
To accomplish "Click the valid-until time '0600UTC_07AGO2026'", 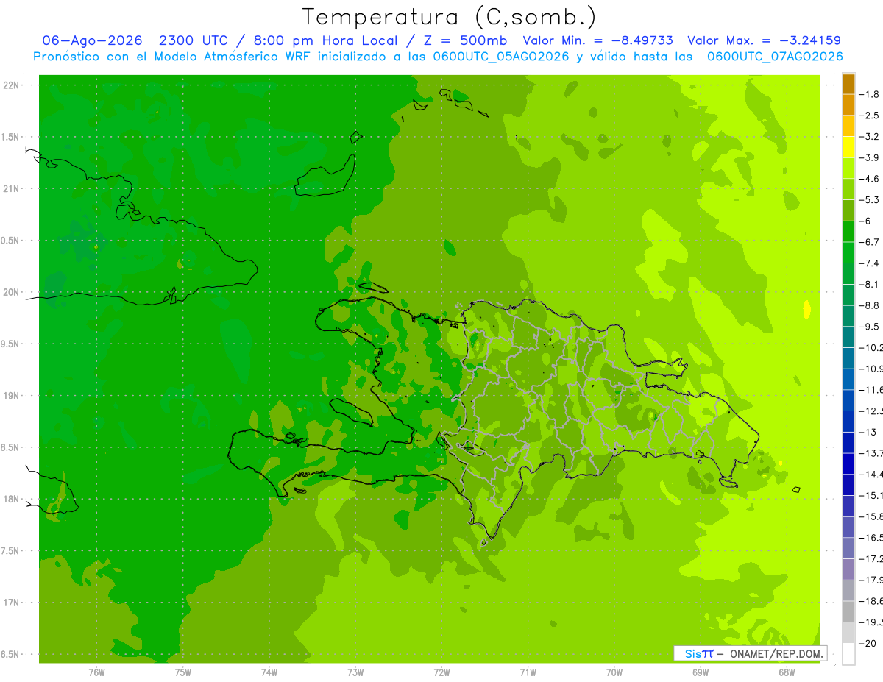I will tap(775, 57).
